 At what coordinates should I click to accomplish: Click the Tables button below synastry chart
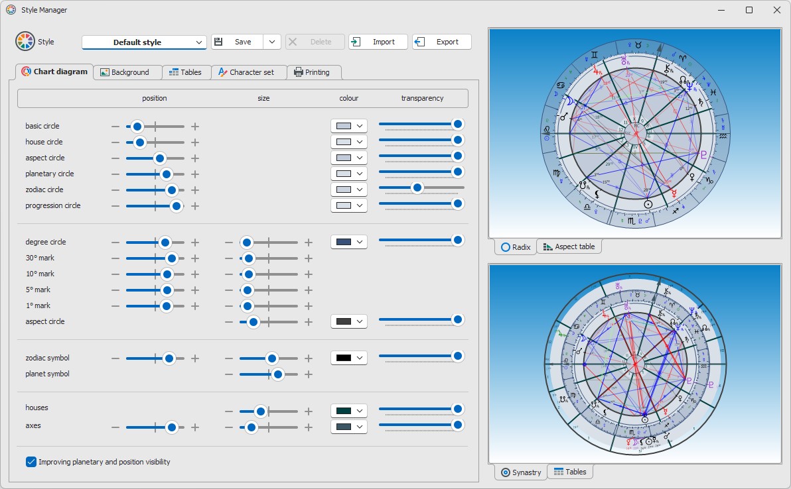pyautogui.click(x=570, y=472)
